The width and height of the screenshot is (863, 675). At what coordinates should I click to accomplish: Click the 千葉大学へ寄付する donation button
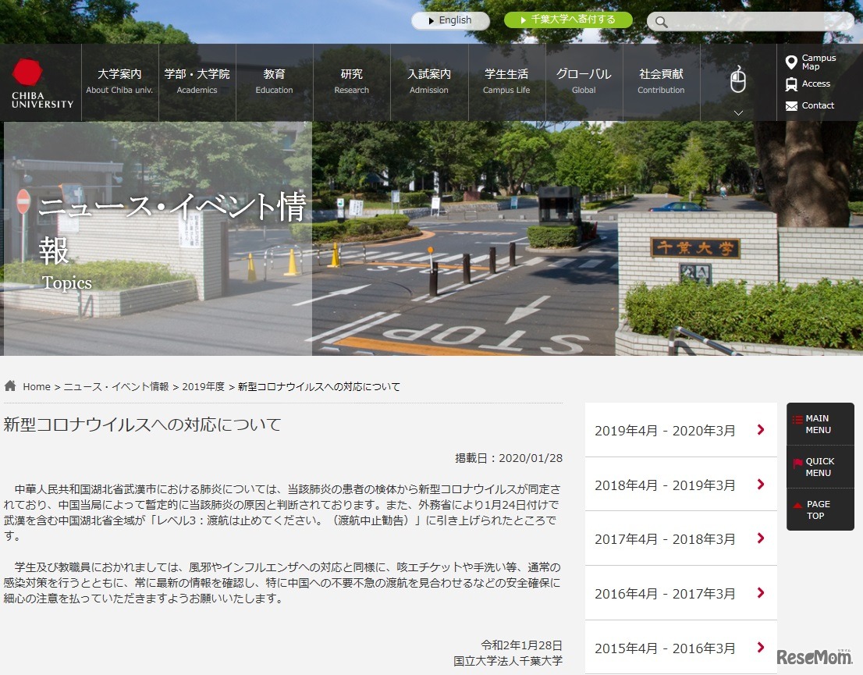click(x=568, y=20)
